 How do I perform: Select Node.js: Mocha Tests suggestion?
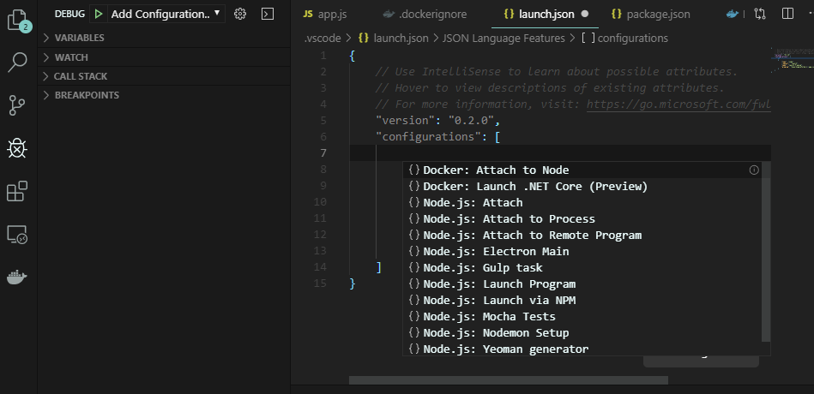[x=583, y=316]
